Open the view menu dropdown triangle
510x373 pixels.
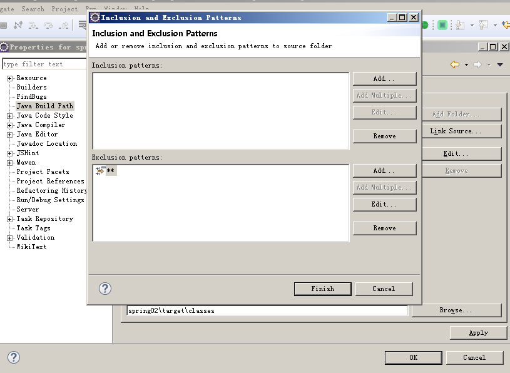click(499, 64)
